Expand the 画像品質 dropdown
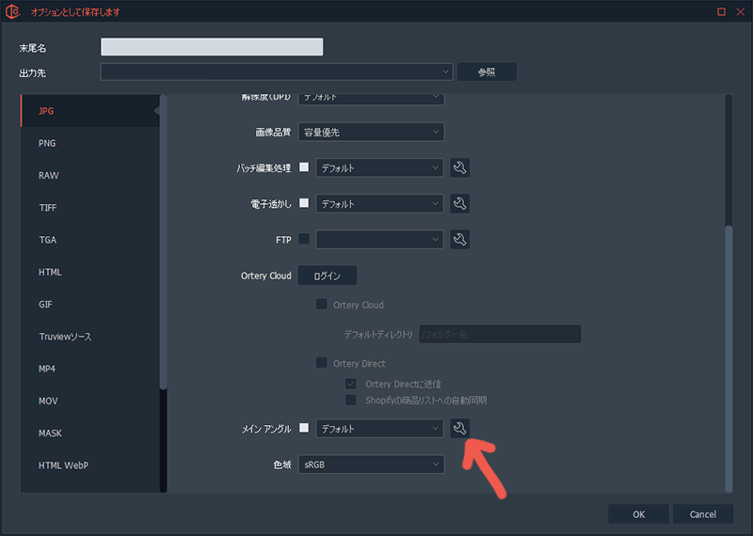The width and height of the screenshot is (753, 536). tap(370, 133)
